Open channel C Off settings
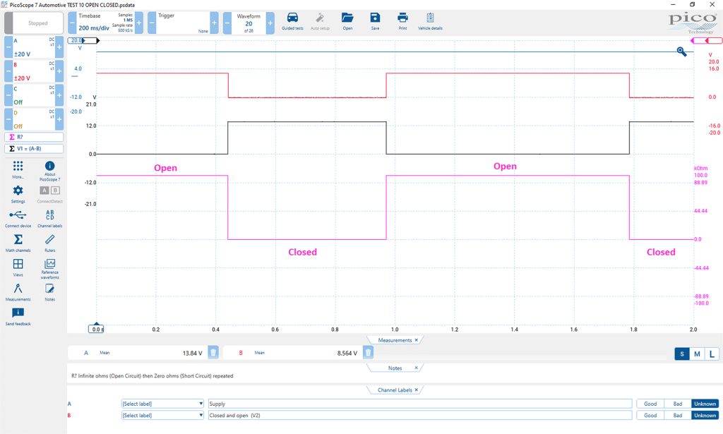 pyautogui.click(x=34, y=95)
